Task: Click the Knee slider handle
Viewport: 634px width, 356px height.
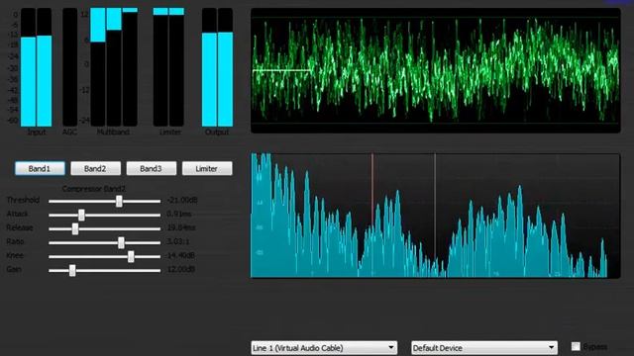Action: click(x=131, y=256)
